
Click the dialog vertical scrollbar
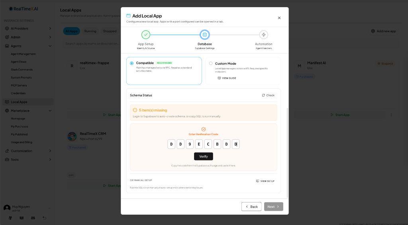tap(287, 153)
